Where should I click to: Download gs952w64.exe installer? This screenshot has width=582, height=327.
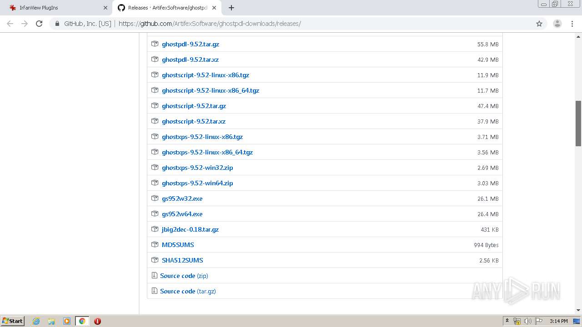click(182, 214)
